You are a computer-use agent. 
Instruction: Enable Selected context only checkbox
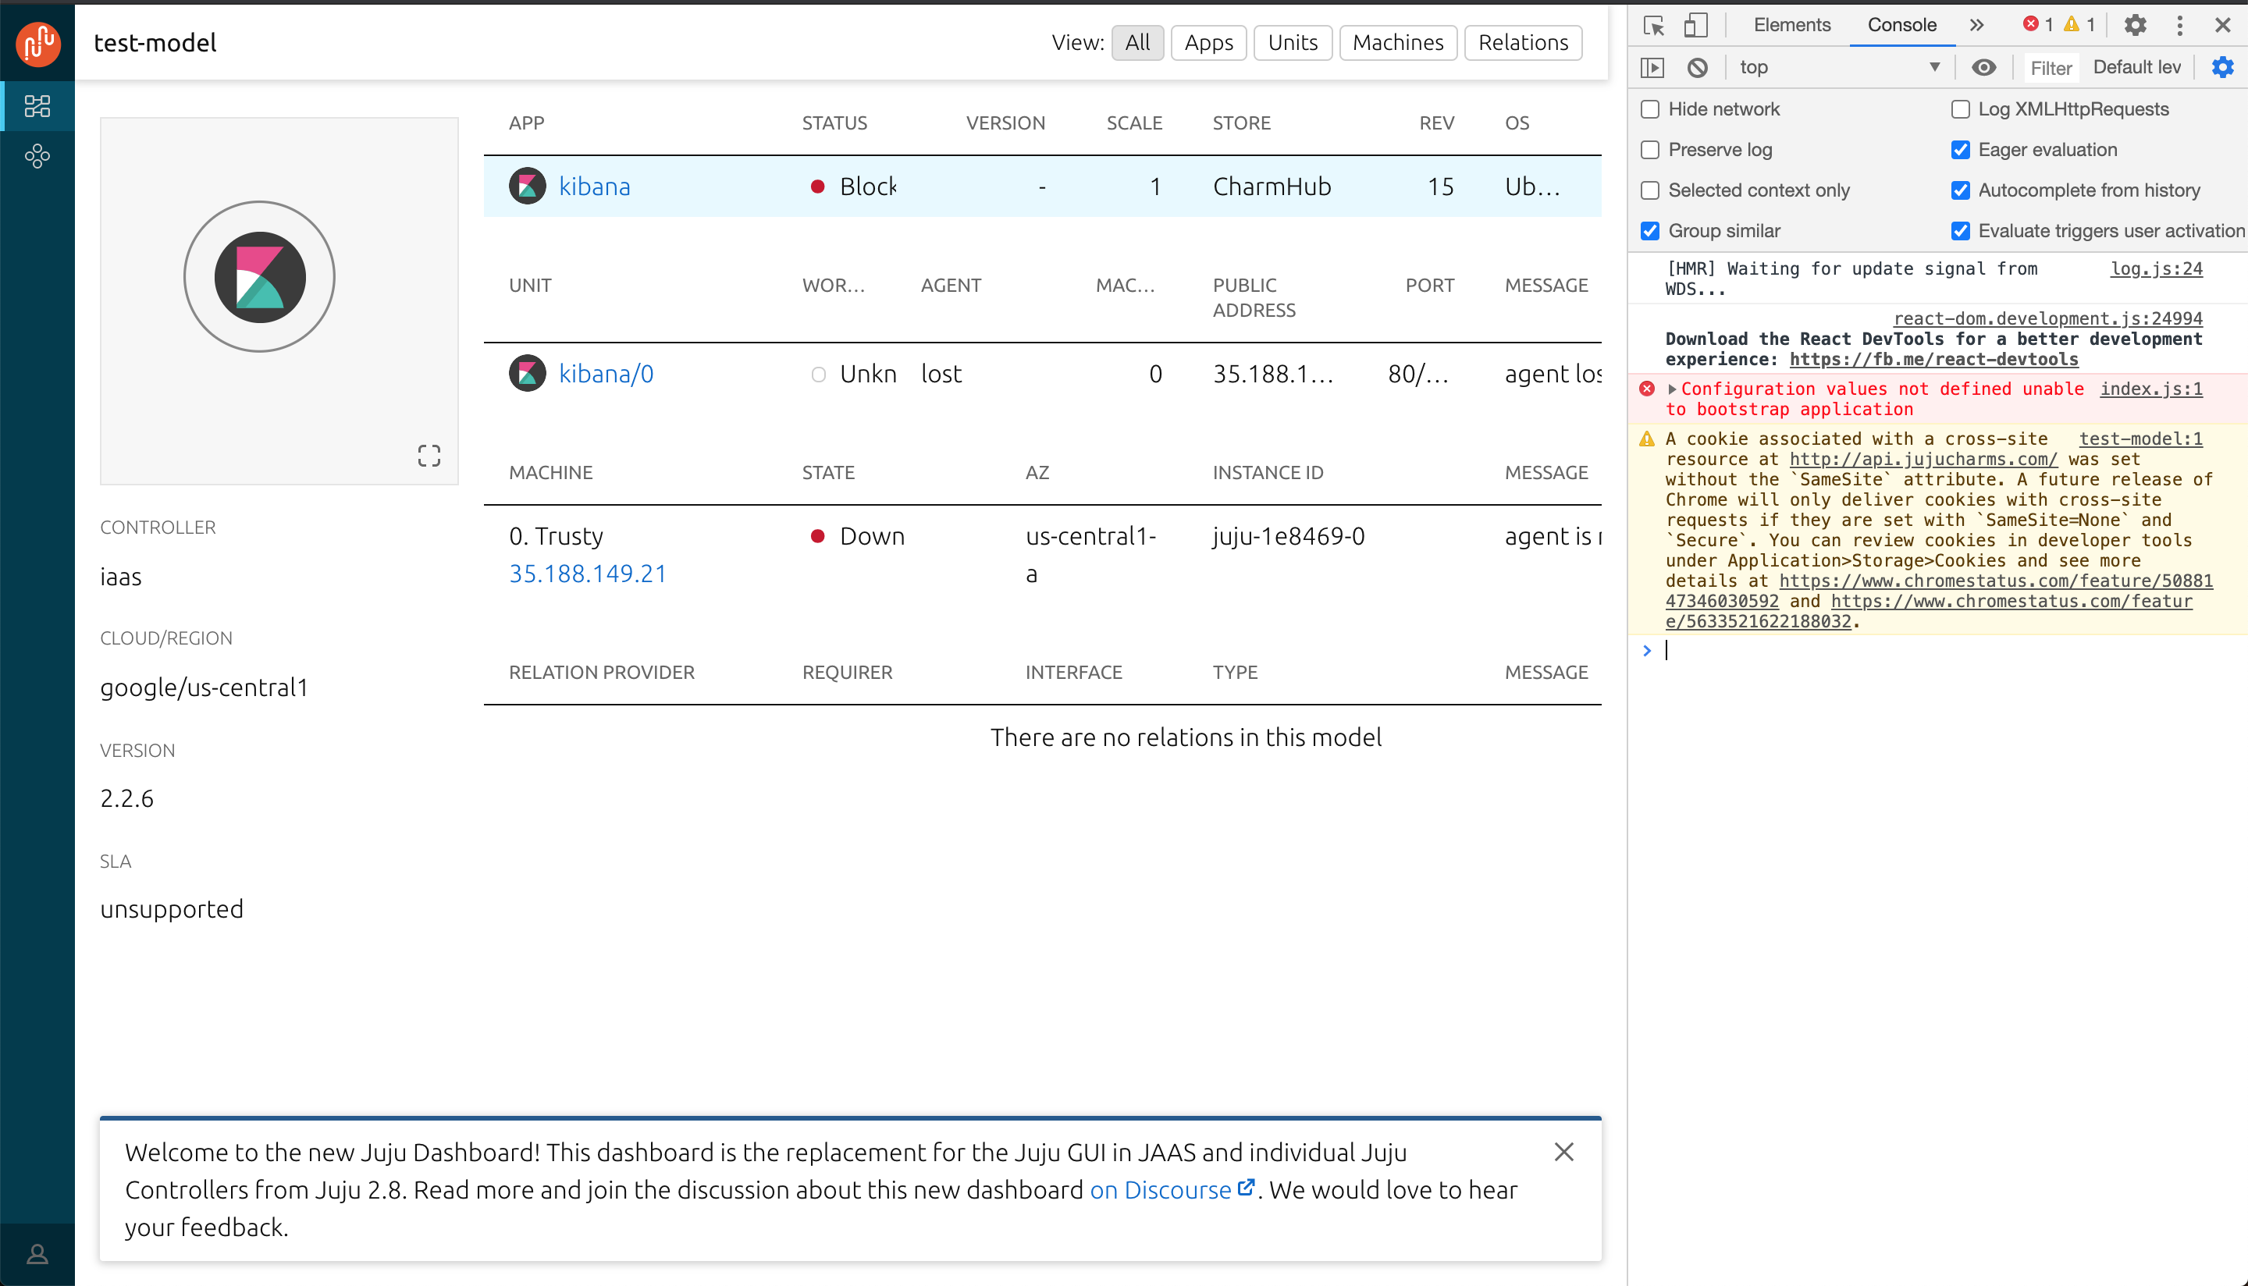click(x=1650, y=190)
